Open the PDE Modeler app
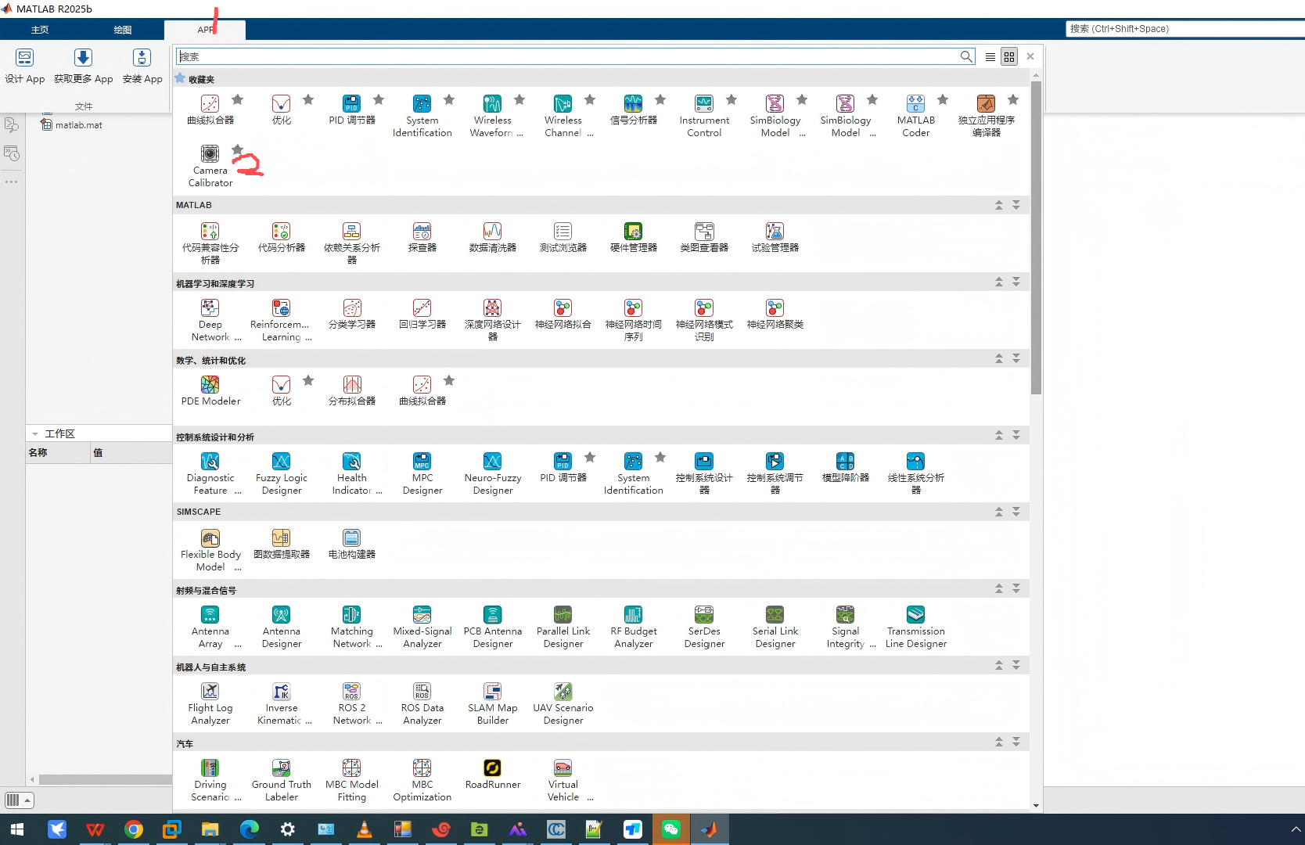The image size is (1305, 845). coord(210,390)
